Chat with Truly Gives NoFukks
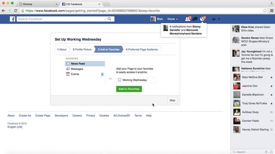This screenshot has height=154, width=275. [x=253, y=104]
